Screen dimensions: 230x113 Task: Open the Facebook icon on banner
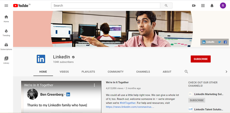pyautogui.click(x=225, y=42)
